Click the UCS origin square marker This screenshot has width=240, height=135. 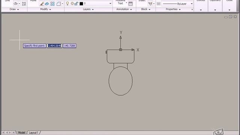click(x=120, y=49)
